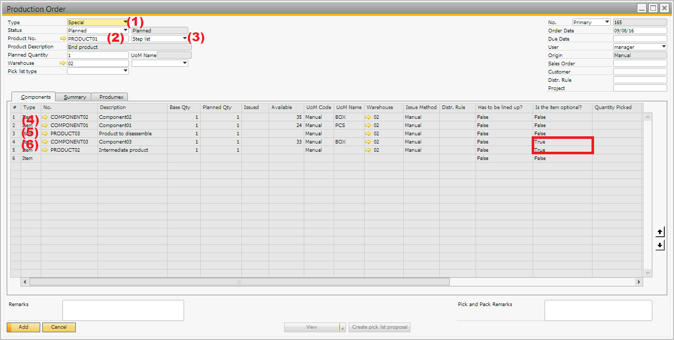This screenshot has height=340, width=674.
Task: Open the Pick list type dropdown
Action: [x=125, y=71]
